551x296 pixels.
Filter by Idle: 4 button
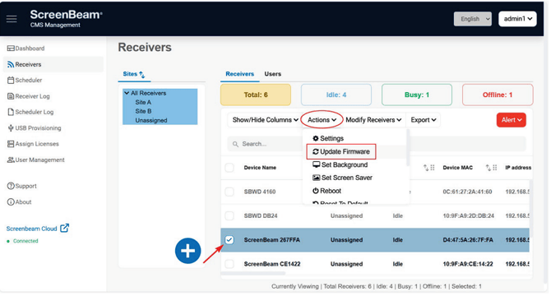336,95
